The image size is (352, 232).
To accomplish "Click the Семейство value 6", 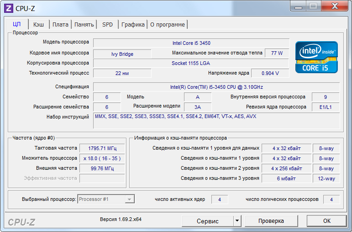I will click(x=107, y=97).
